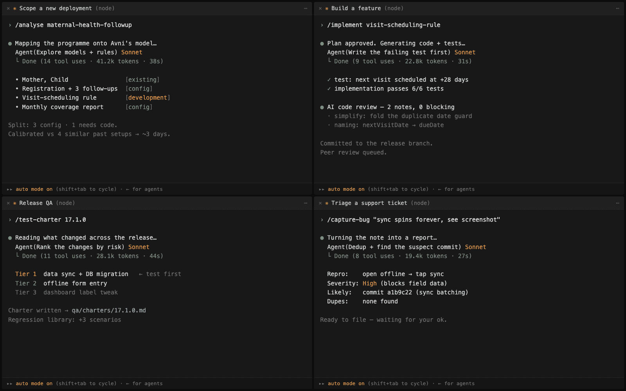Click the status bullet beside Mapping the programme
The image size is (626, 391).
pyautogui.click(x=10, y=43)
